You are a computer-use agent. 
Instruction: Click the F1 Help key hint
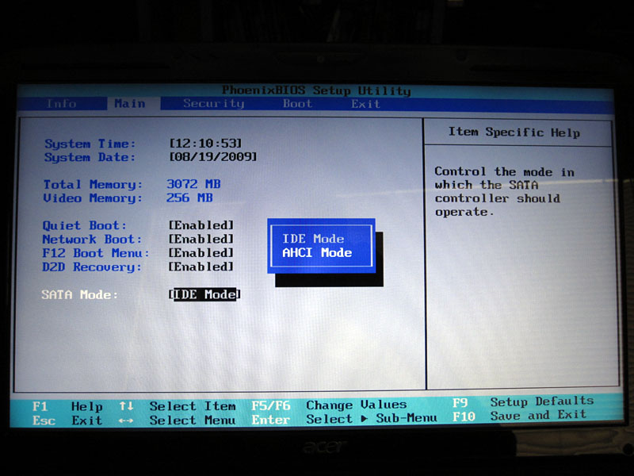pyautogui.click(x=67, y=406)
